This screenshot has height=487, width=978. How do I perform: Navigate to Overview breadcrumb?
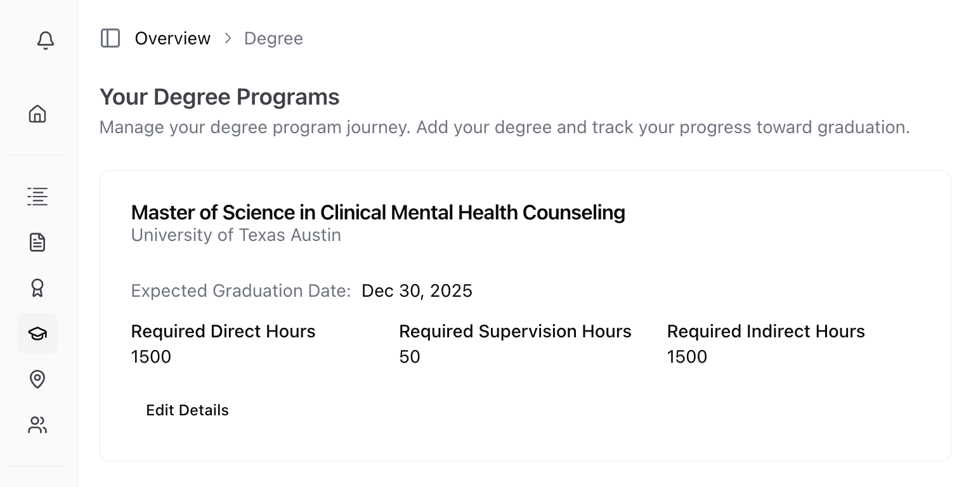coord(173,39)
